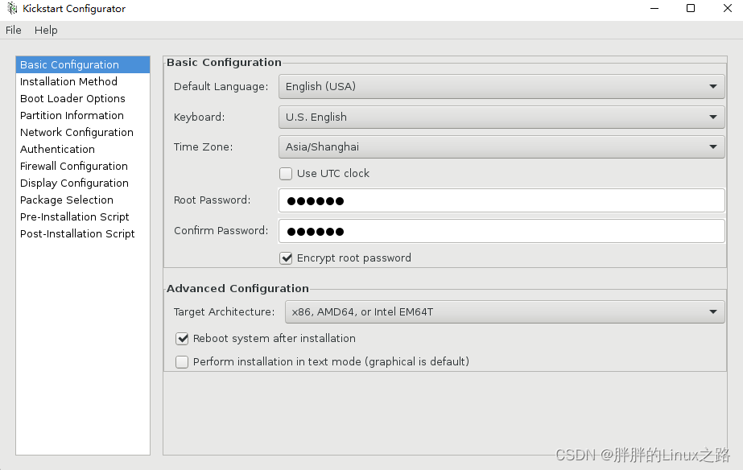Enable text mode installation checkbox
This screenshot has height=470, width=743.
coord(182,362)
